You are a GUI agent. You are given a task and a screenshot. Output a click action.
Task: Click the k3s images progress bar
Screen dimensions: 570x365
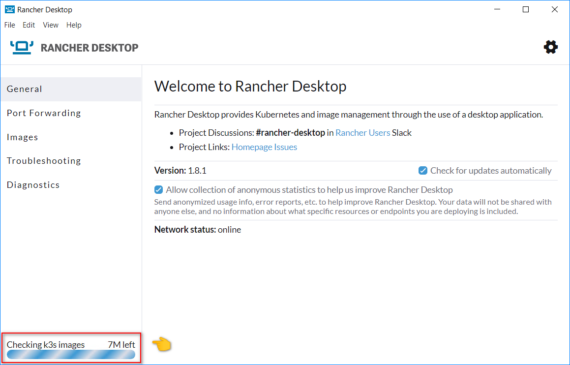point(71,355)
